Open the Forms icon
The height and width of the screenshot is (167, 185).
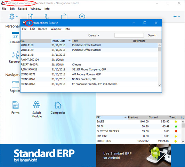pyautogui.click(x=15, y=105)
